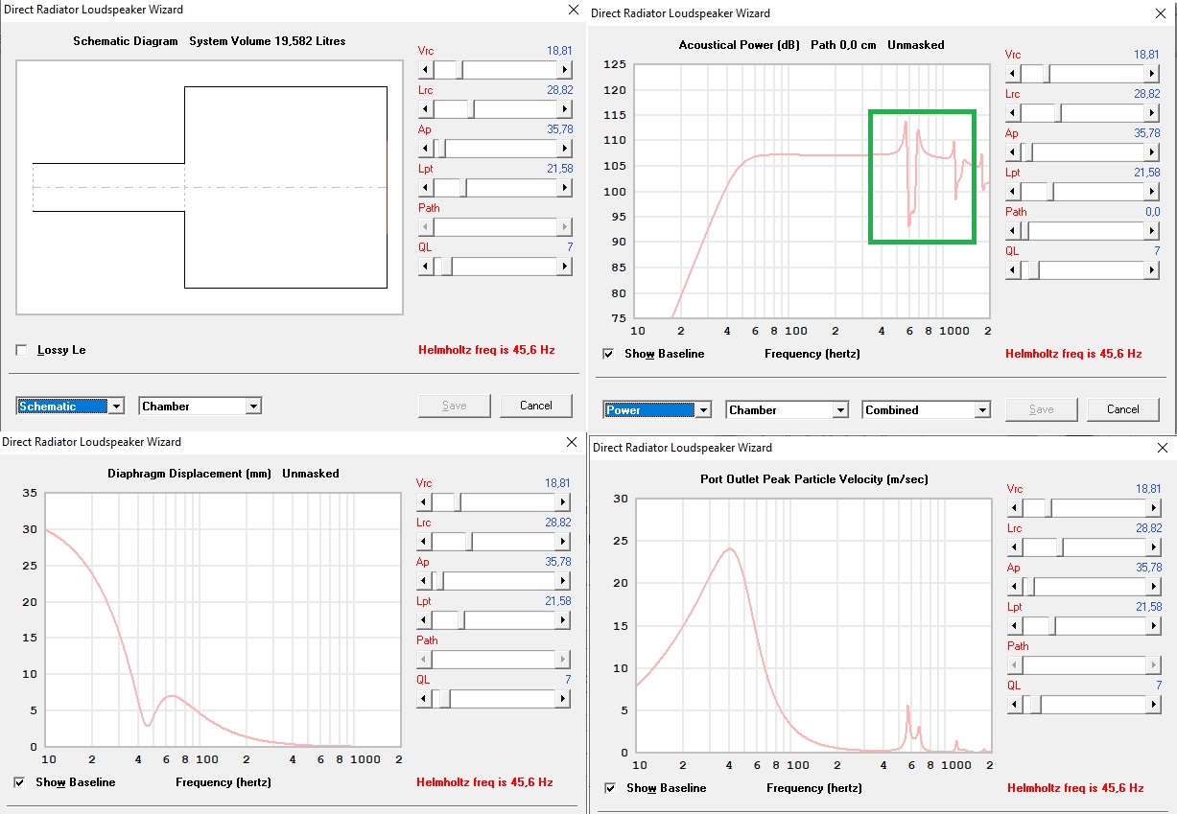This screenshot has height=814, width=1177.
Task: Untick Show Baseline in Particle Velocity window
Action: [x=610, y=788]
